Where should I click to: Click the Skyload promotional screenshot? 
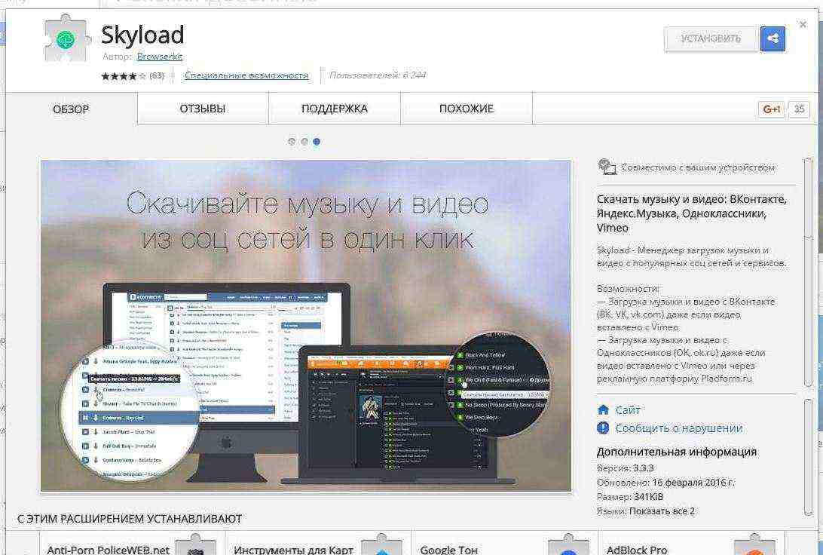[x=306, y=326]
